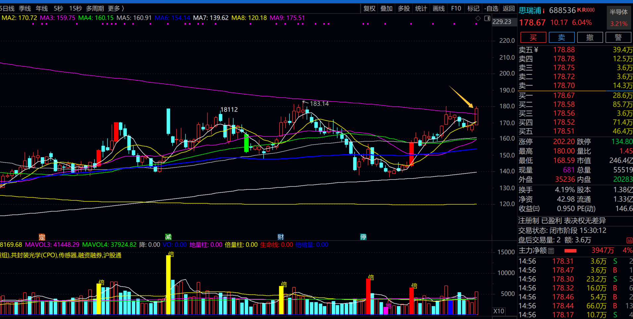The height and width of the screenshot is (319, 633).
Task: Click the diamond icon above the chart
Action: coord(478,19)
